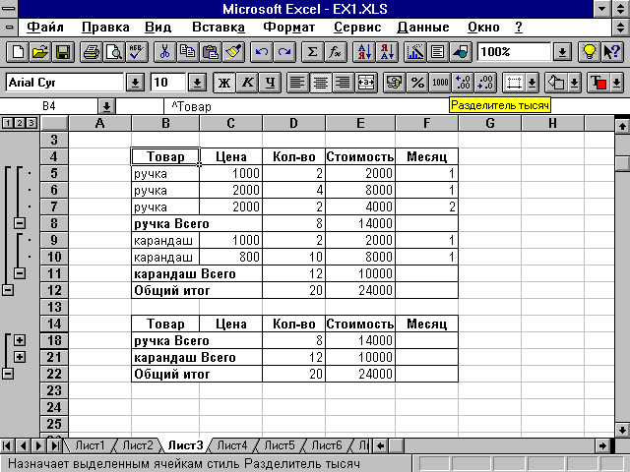The image size is (630, 472).
Task: Show outline level 1
Action: 8,123
